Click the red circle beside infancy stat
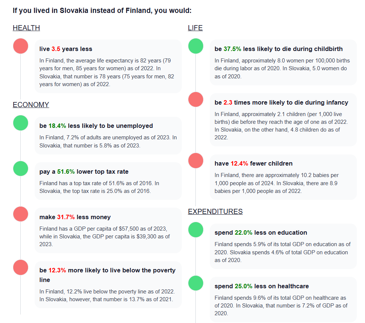This screenshot has height=323, width=365. point(196,99)
